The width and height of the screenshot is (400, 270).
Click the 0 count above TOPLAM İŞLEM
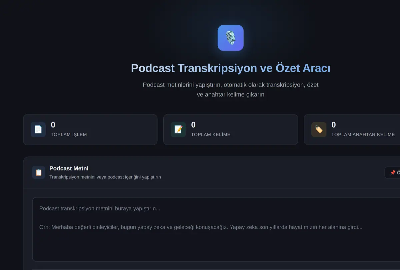click(53, 125)
